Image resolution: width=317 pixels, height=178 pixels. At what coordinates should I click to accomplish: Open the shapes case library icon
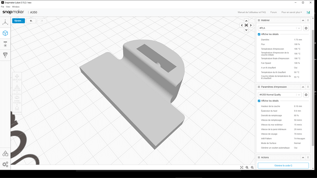[5, 153]
